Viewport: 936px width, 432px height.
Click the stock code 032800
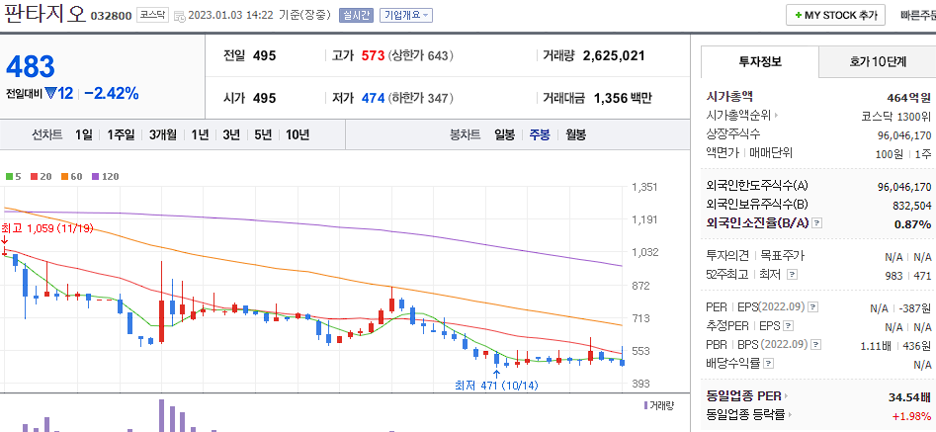click(x=111, y=17)
